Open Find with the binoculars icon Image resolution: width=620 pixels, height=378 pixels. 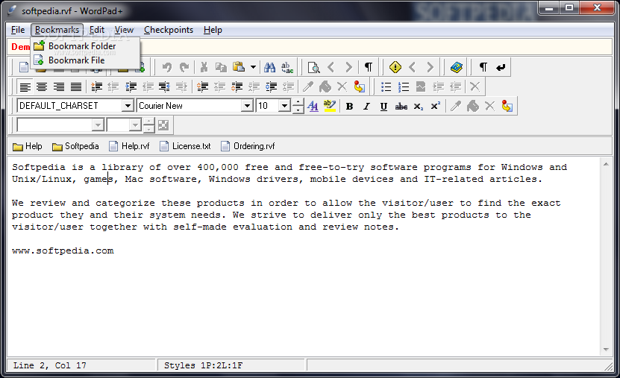point(269,68)
